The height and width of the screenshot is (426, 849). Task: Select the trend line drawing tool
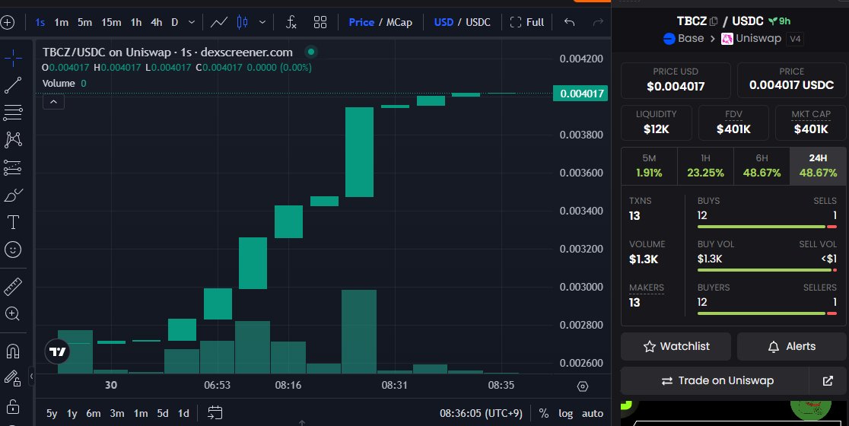coord(13,85)
